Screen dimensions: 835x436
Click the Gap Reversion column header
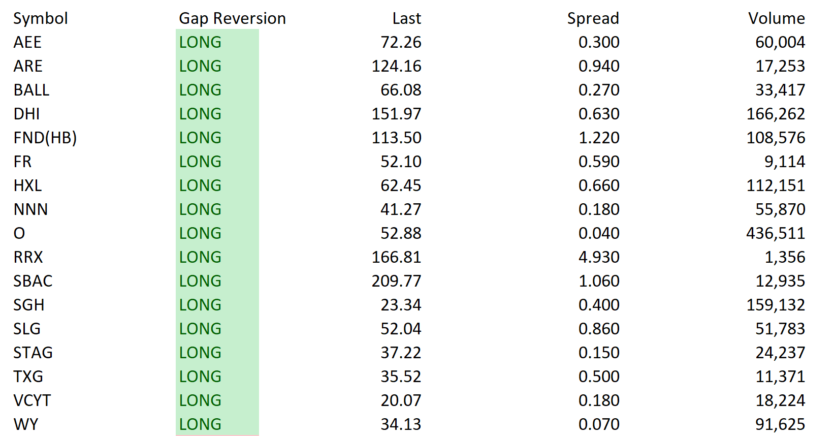point(232,18)
